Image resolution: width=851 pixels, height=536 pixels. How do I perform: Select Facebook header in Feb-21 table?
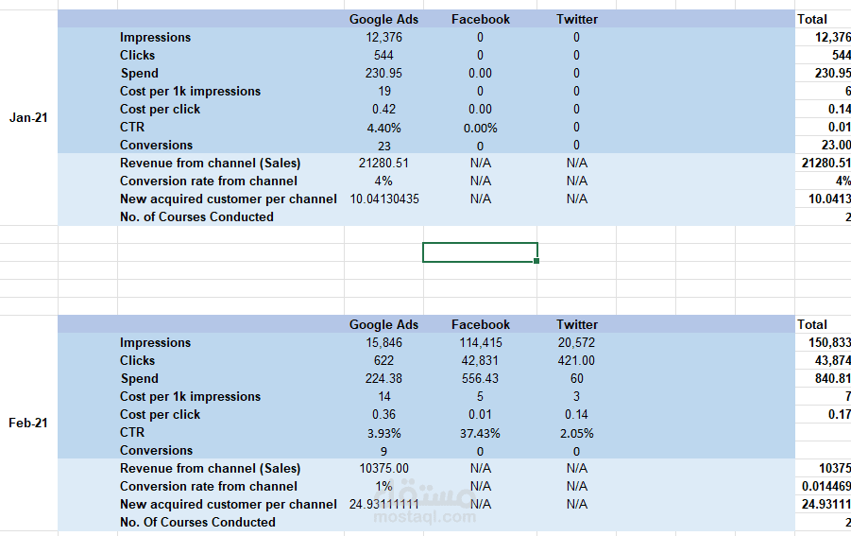click(x=481, y=324)
